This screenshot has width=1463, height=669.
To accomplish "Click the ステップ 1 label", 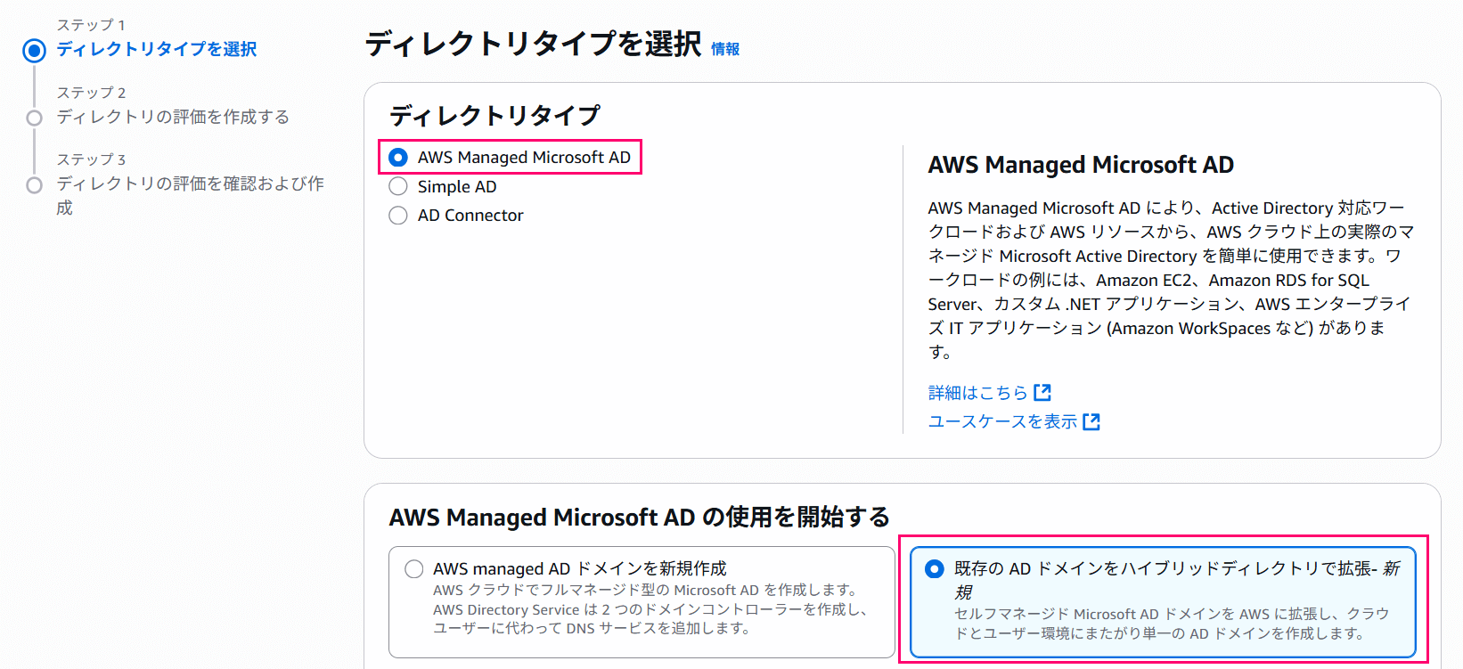I will [91, 25].
